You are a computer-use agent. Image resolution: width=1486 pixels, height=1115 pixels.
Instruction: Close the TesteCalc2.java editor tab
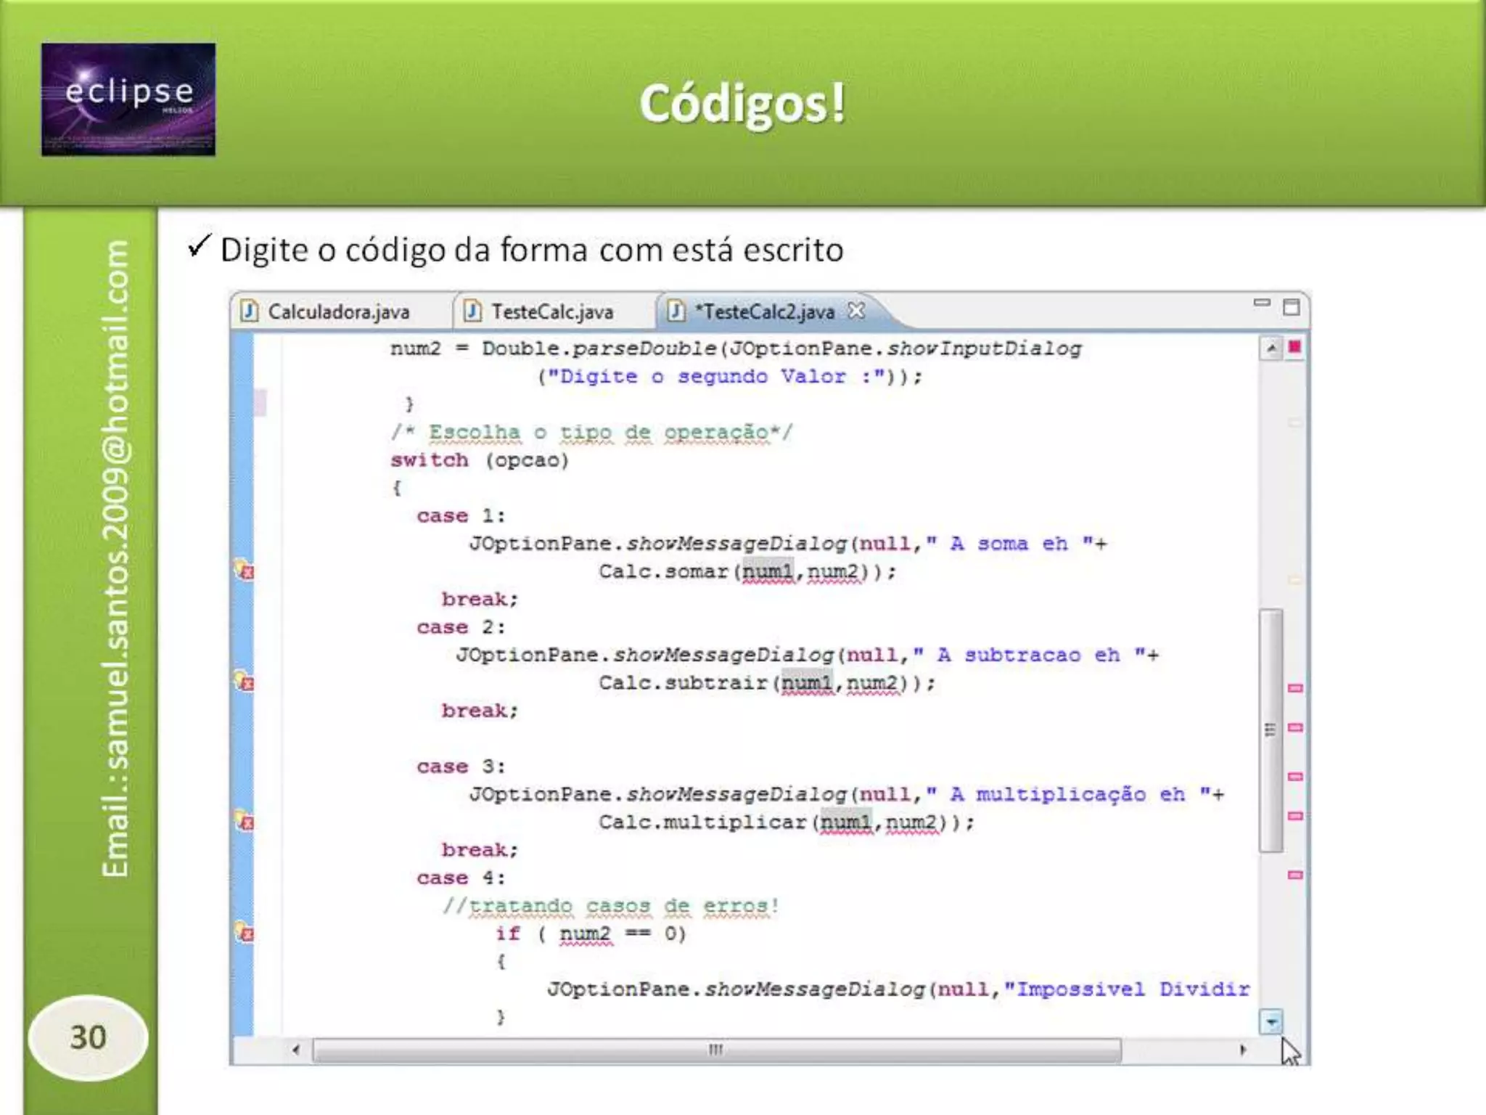(857, 311)
